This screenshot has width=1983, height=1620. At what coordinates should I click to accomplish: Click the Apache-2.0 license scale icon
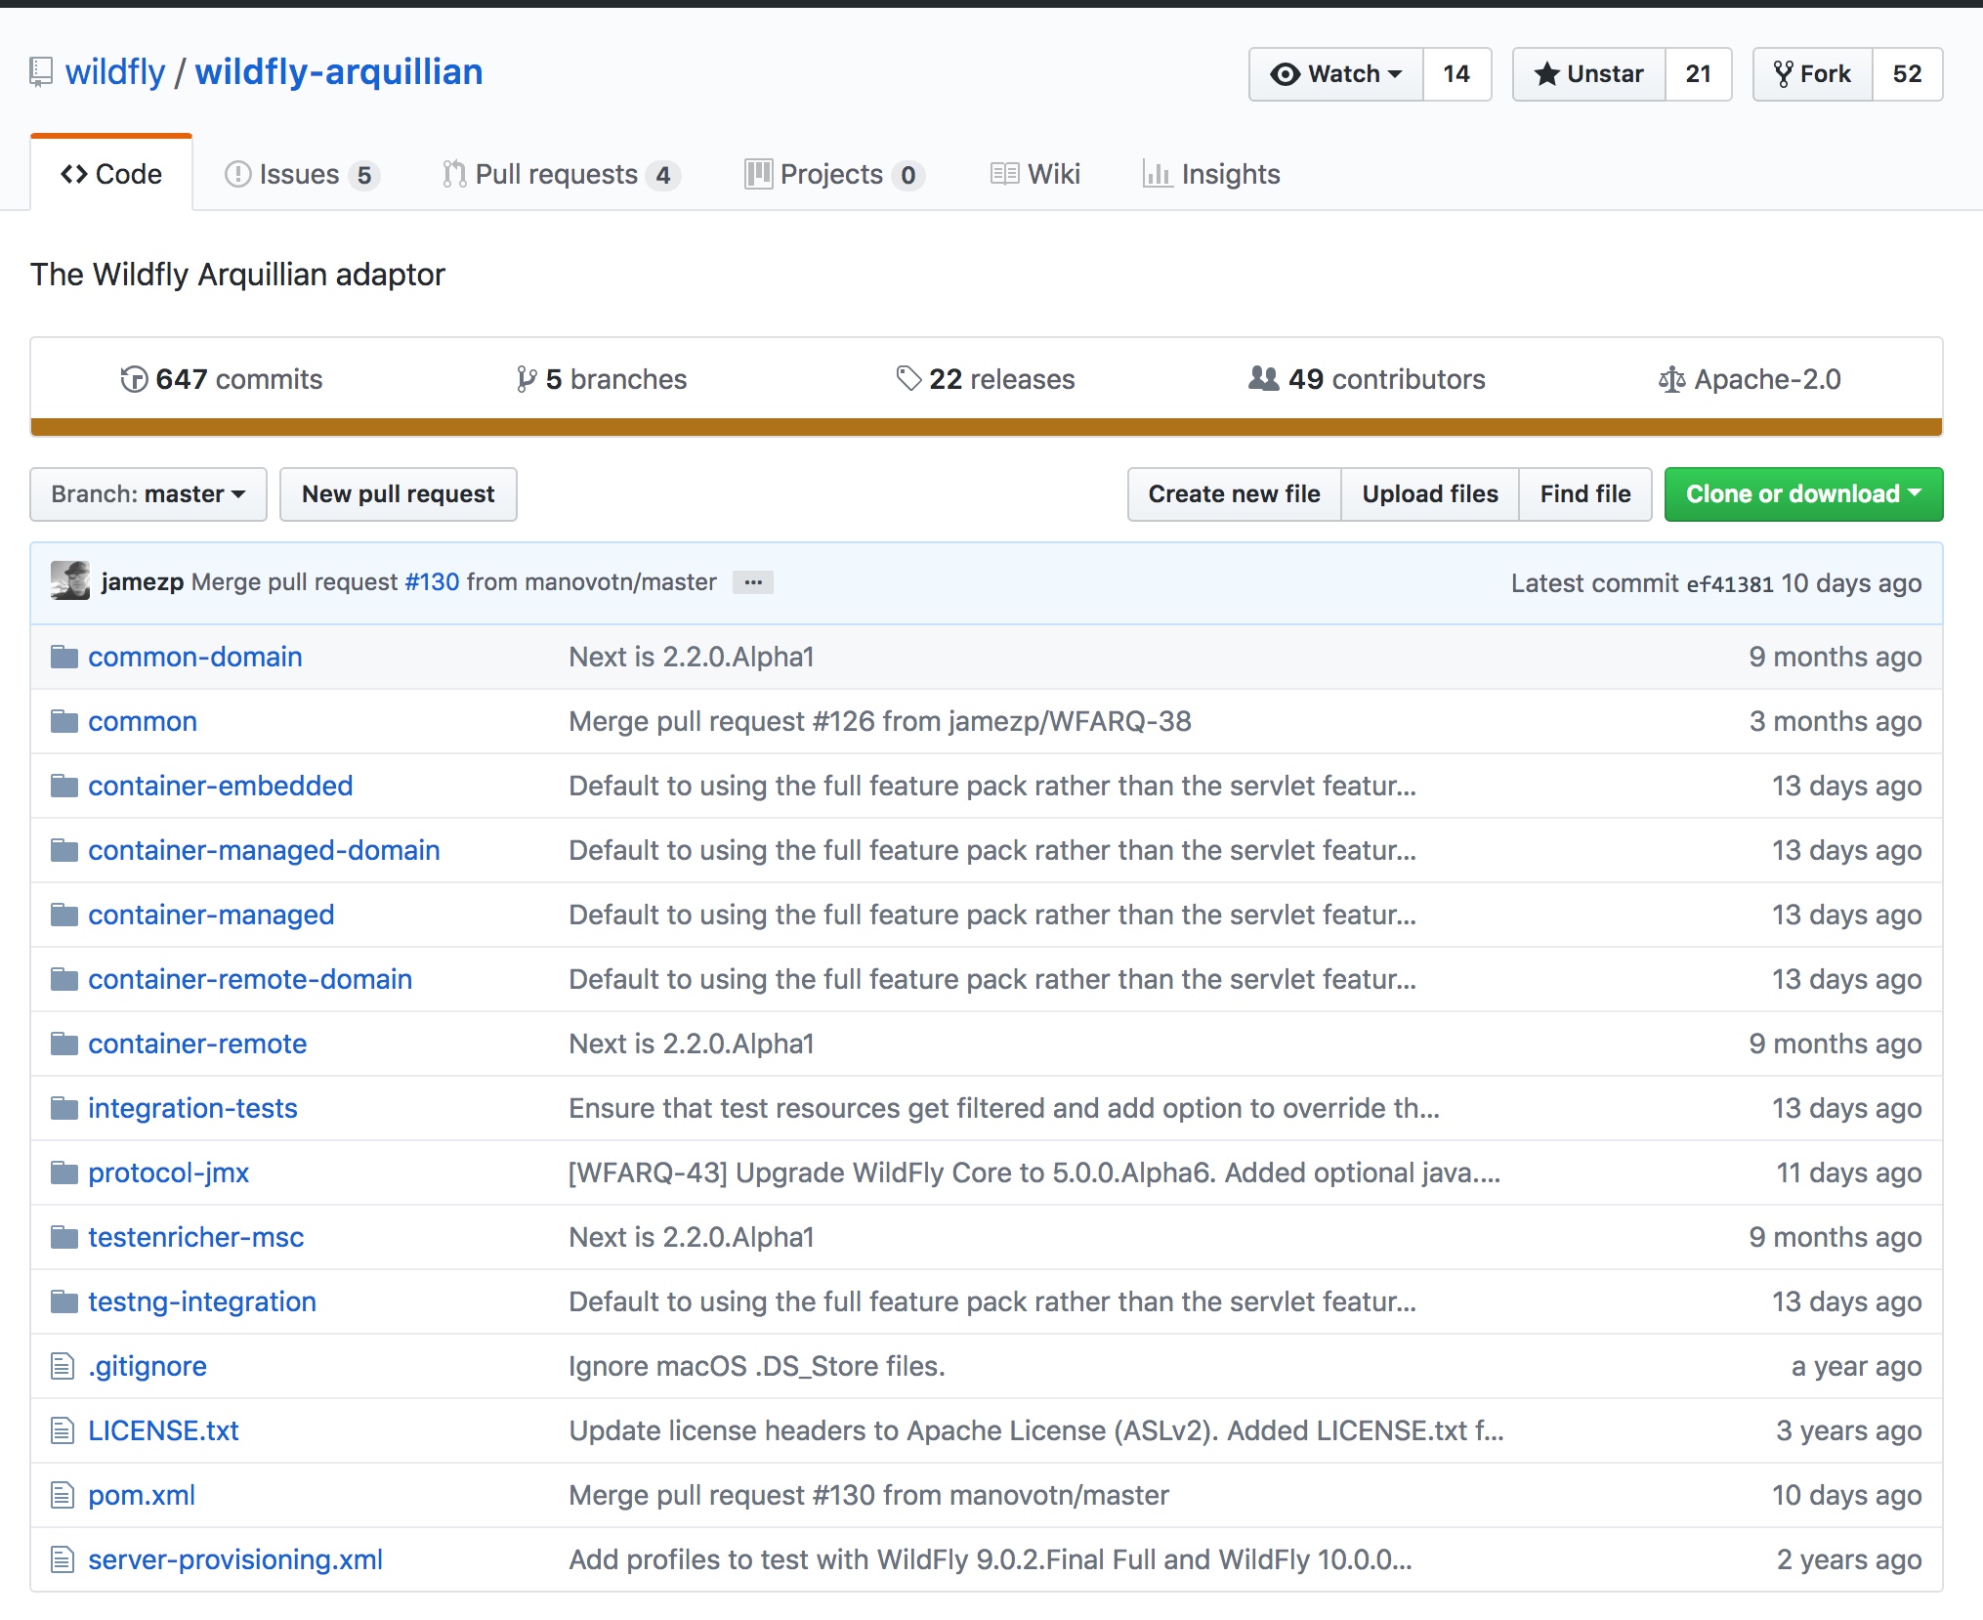(x=1671, y=379)
